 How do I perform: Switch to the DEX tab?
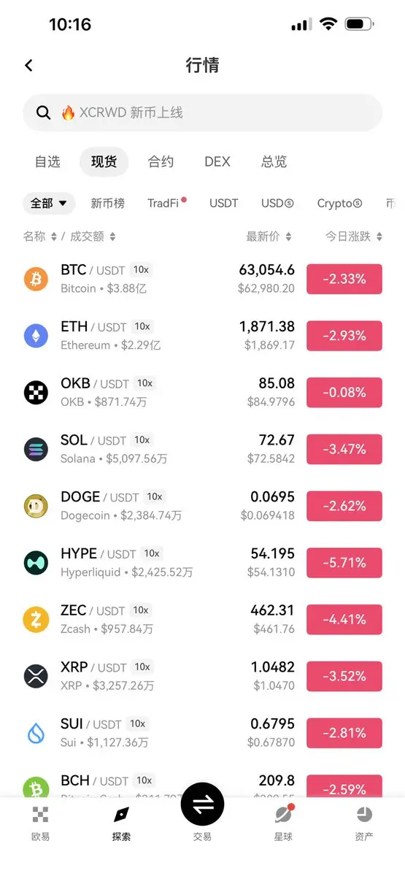217,162
